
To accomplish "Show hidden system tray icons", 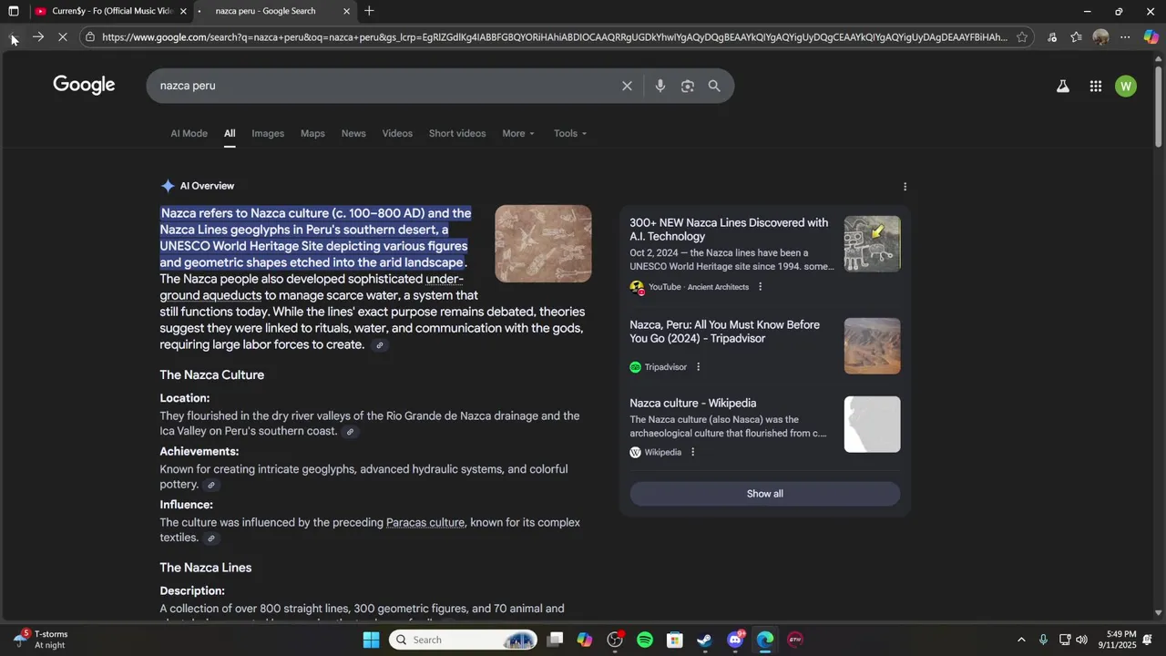I will 1021,640.
